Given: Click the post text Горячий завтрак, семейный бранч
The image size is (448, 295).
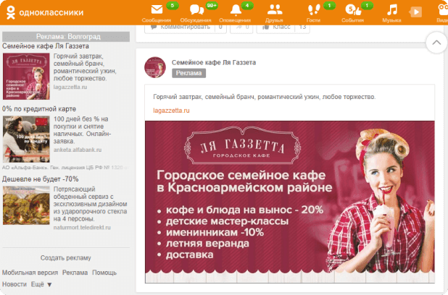Looking at the screenshot, I should click(265, 97).
